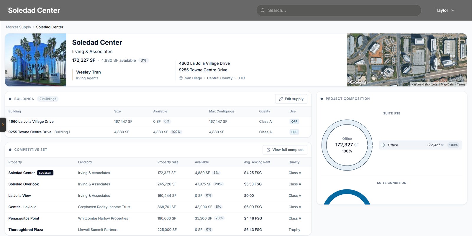Sort by the Avg. Asking Rent column header
472x236 pixels.
click(x=257, y=162)
